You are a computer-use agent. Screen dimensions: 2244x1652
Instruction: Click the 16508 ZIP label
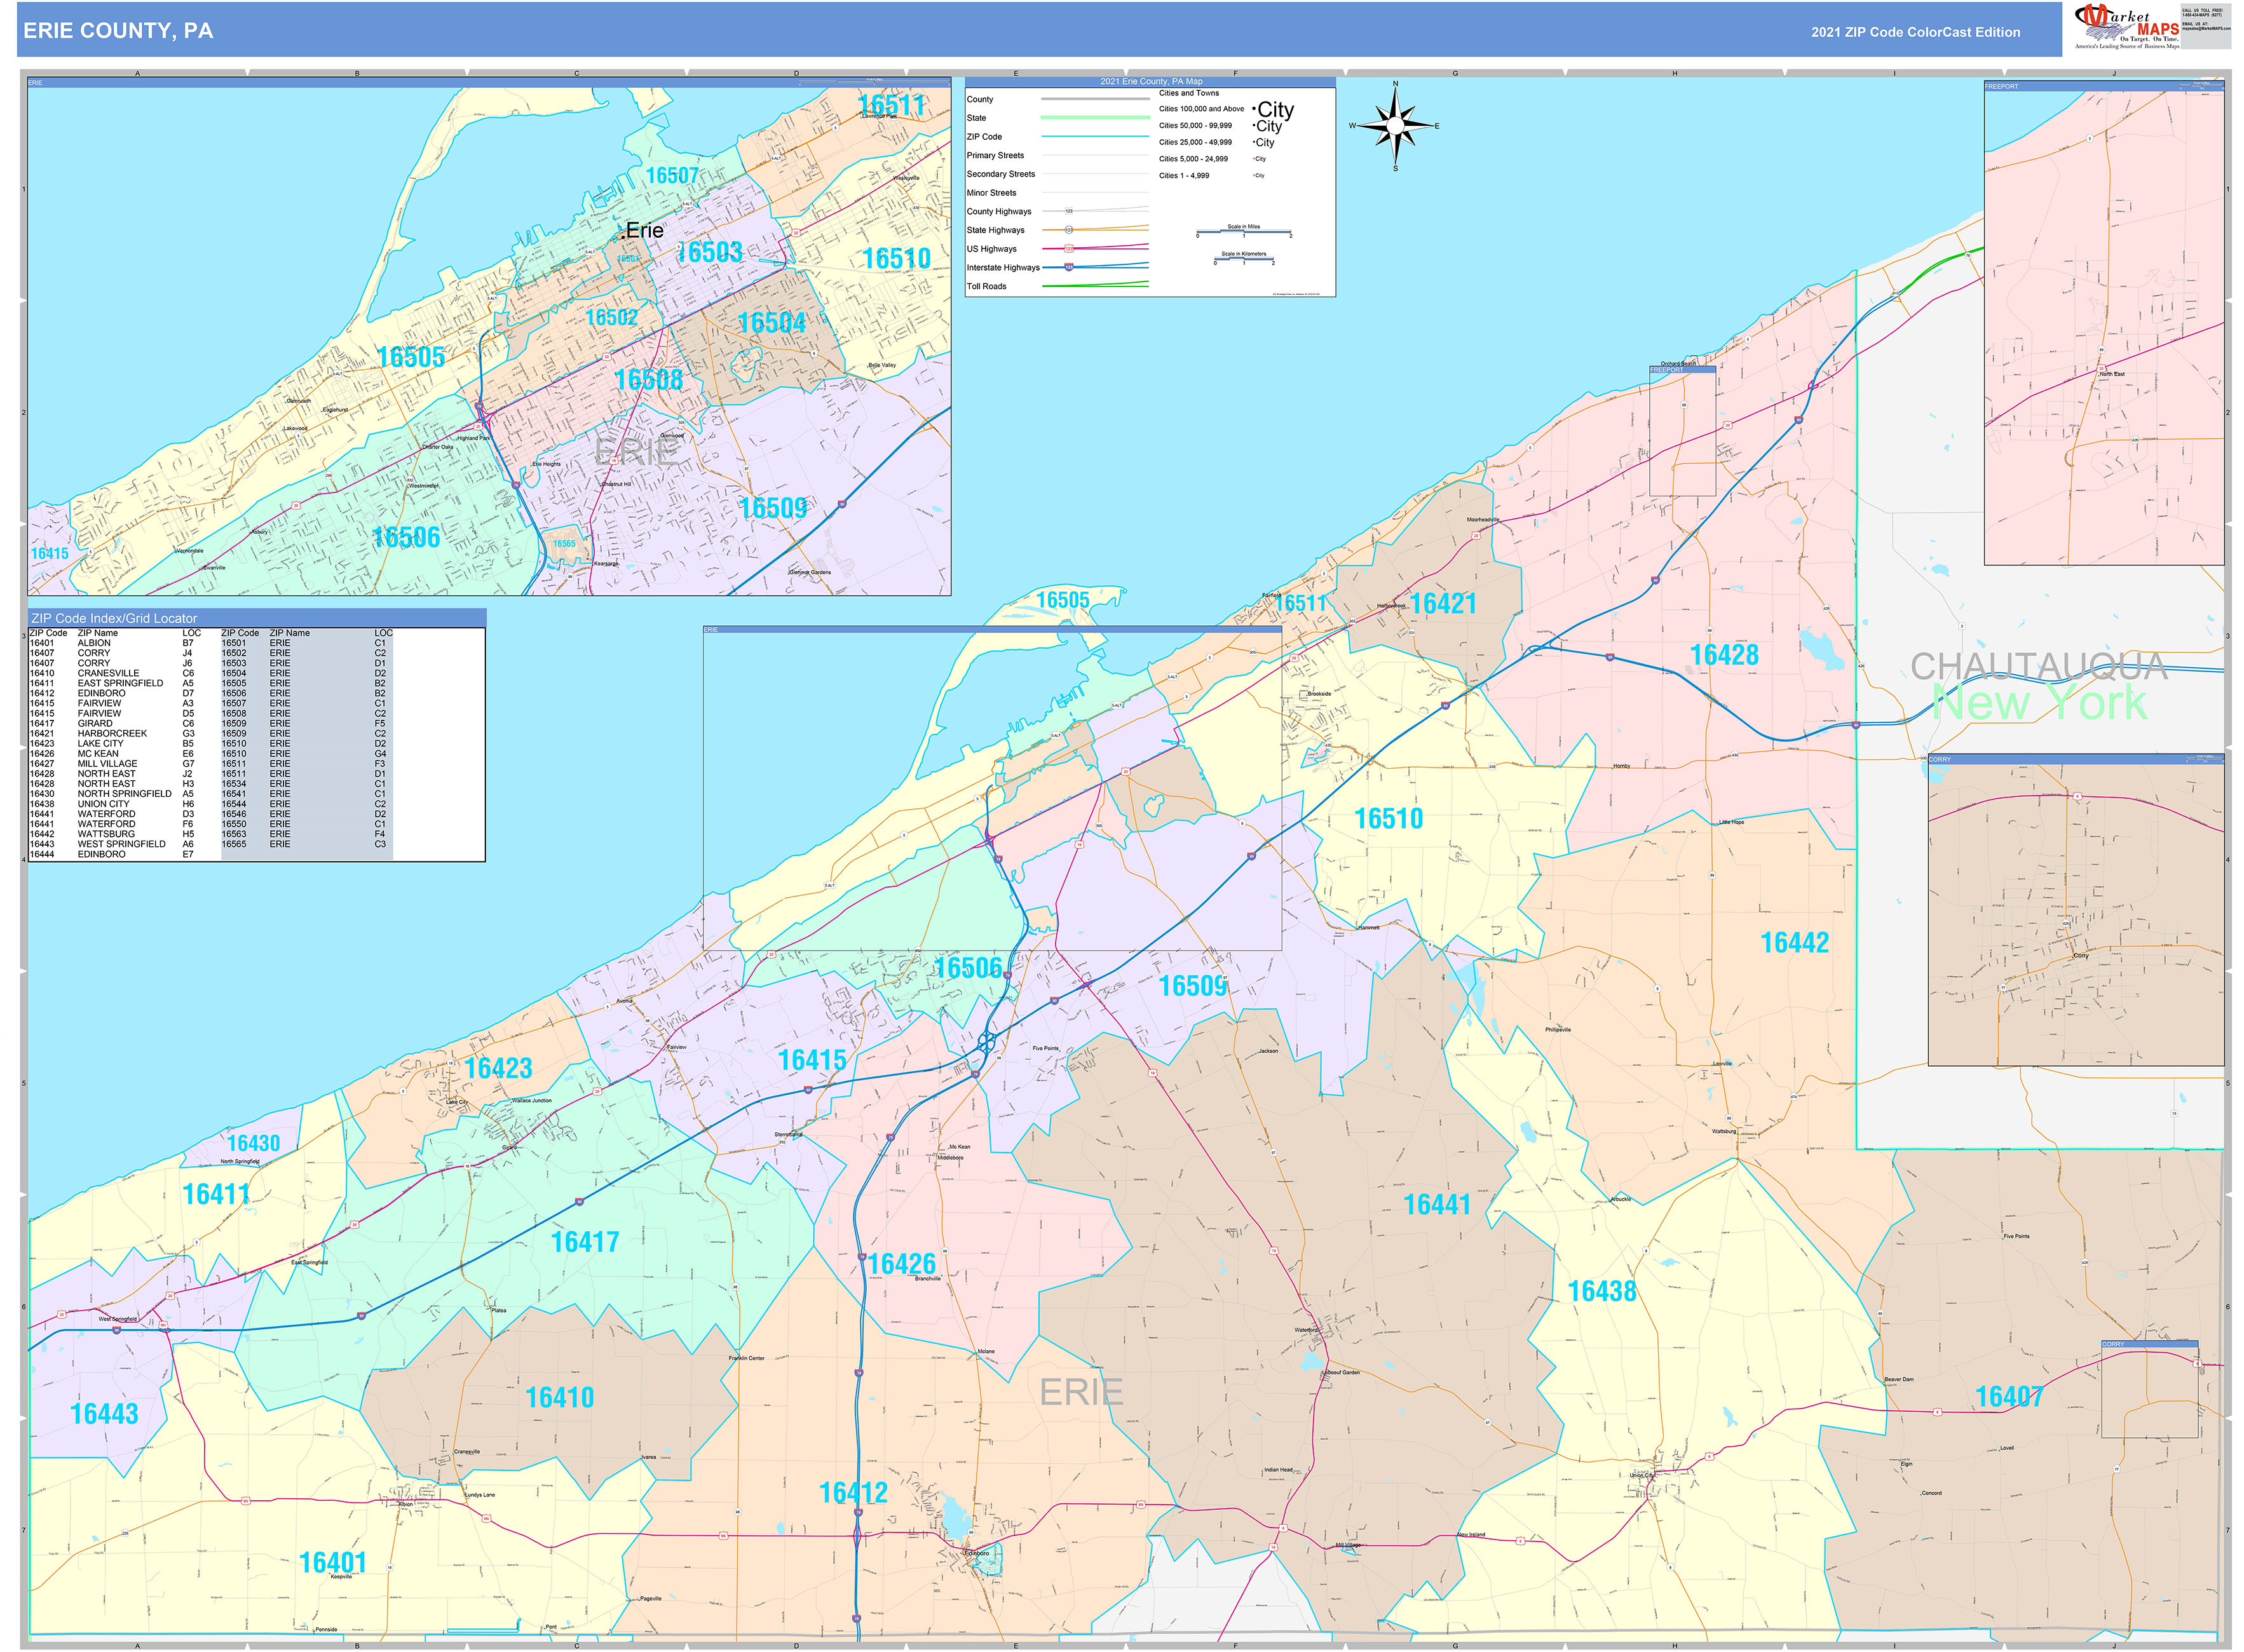pos(649,380)
